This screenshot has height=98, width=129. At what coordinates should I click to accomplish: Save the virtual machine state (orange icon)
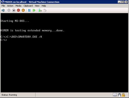tap(23, 10)
